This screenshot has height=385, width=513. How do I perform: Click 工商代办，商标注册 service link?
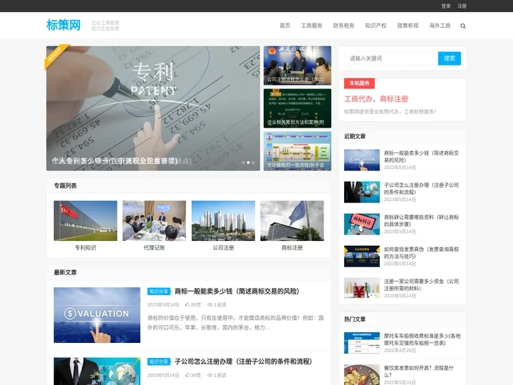(376, 99)
